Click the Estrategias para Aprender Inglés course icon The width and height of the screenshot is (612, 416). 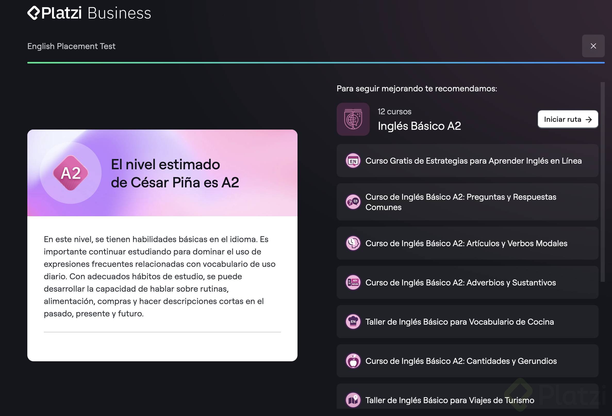coord(353,161)
